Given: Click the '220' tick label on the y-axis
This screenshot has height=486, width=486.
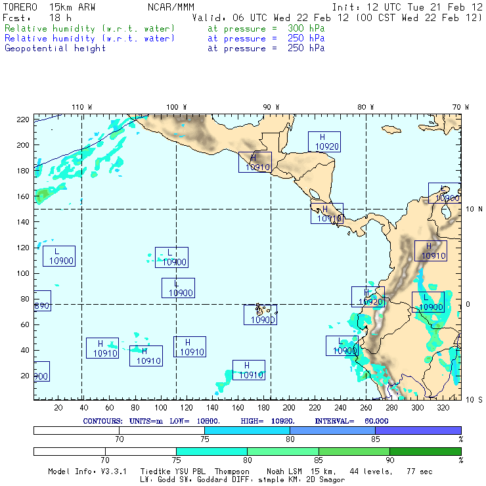Looking at the screenshot, I should coord(23,120).
